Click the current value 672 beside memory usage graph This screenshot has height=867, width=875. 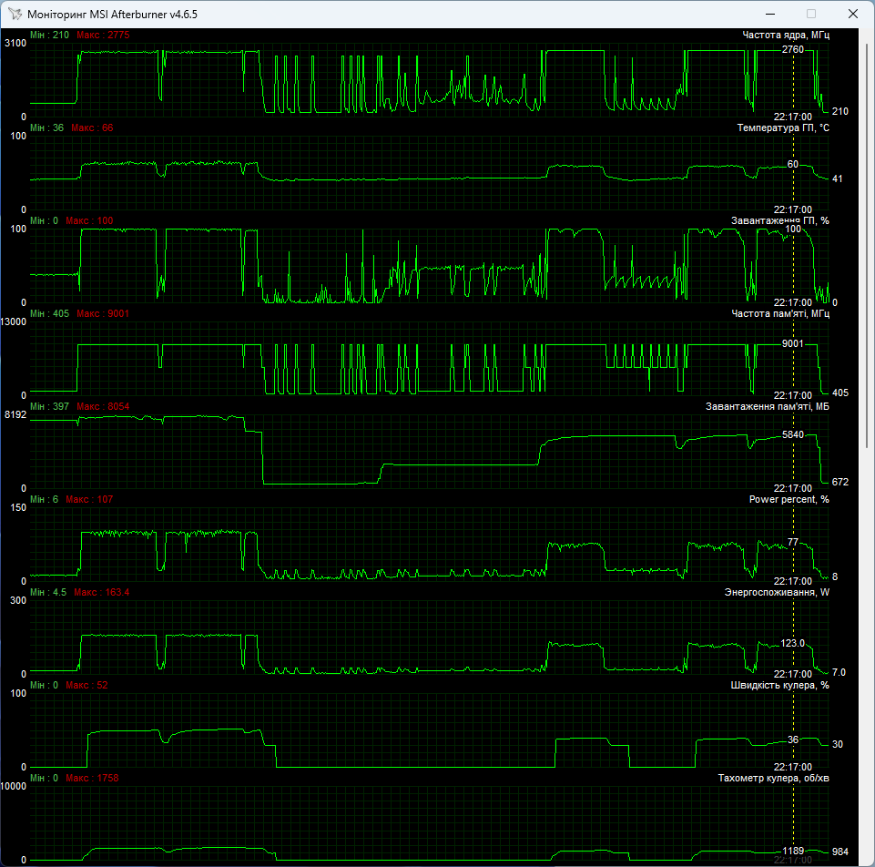[839, 482]
